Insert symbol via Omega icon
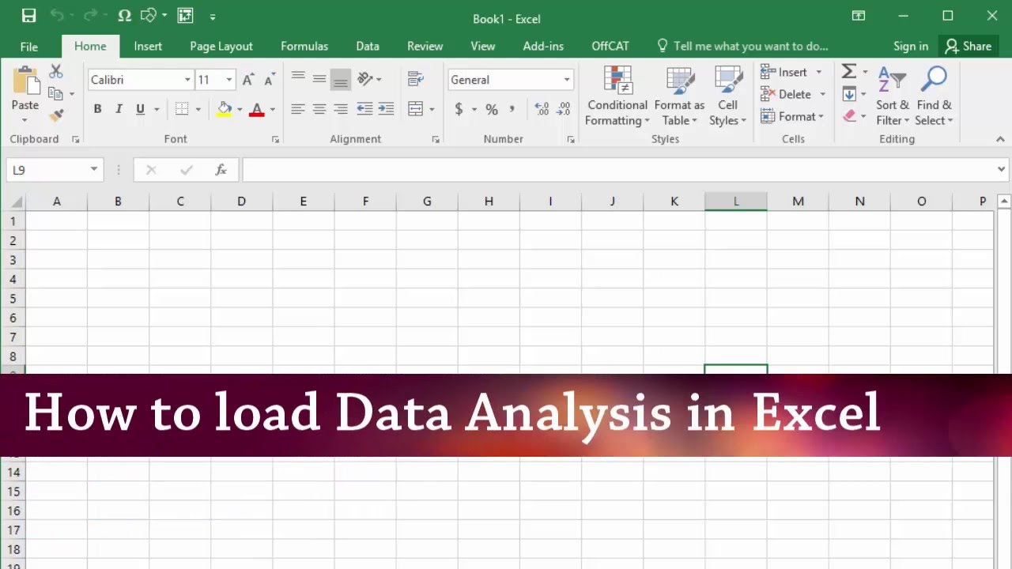 point(124,16)
